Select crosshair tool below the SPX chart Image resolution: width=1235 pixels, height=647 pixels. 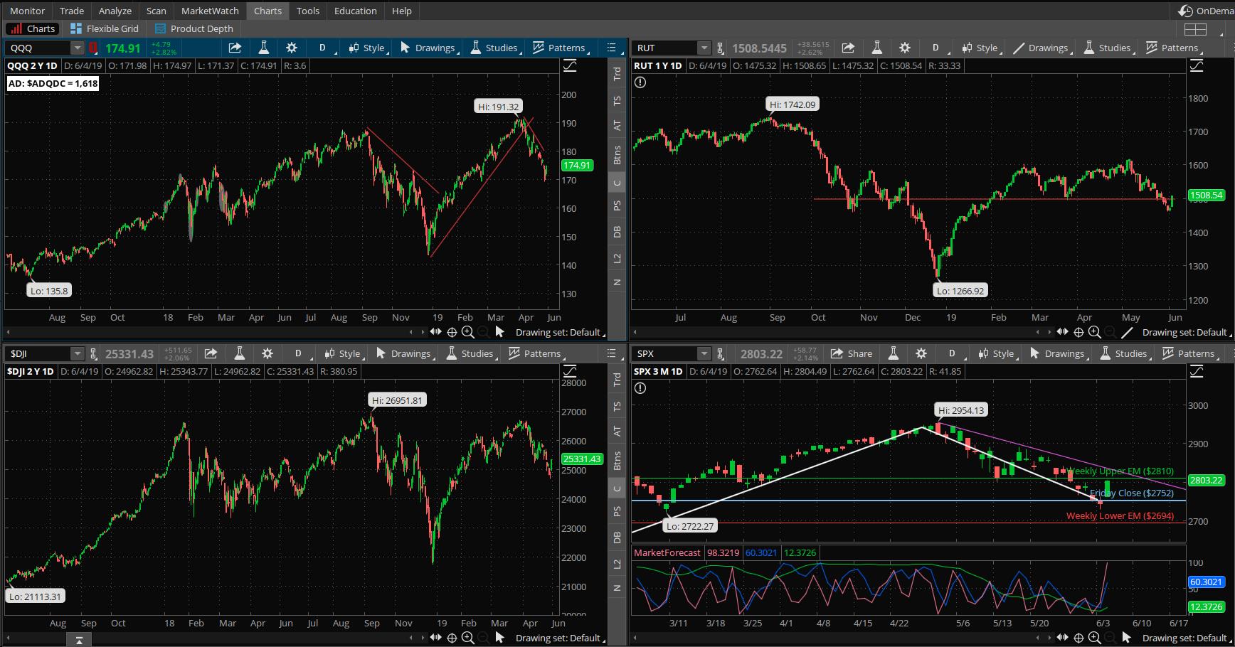(1078, 638)
